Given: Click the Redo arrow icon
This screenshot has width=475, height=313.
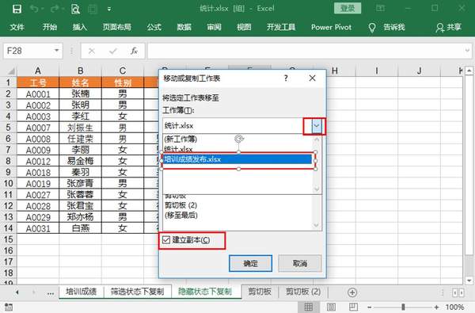Looking at the screenshot, I should click(x=55, y=9).
